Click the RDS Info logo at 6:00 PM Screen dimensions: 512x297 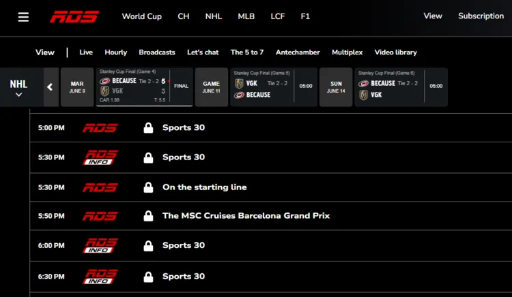click(x=100, y=245)
